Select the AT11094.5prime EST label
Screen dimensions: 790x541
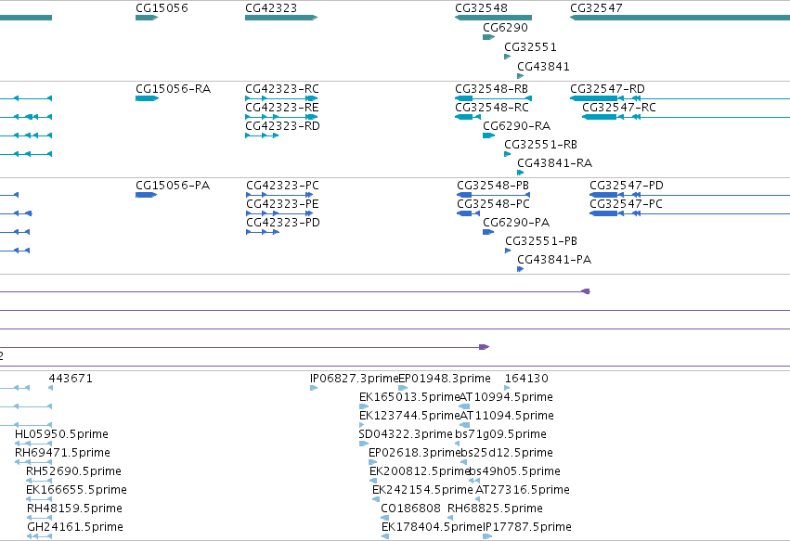pyautogui.click(x=507, y=416)
